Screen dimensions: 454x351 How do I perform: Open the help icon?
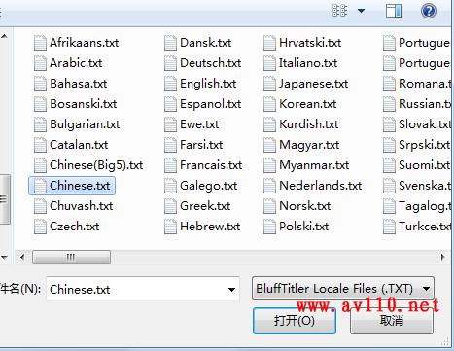coord(429,11)
